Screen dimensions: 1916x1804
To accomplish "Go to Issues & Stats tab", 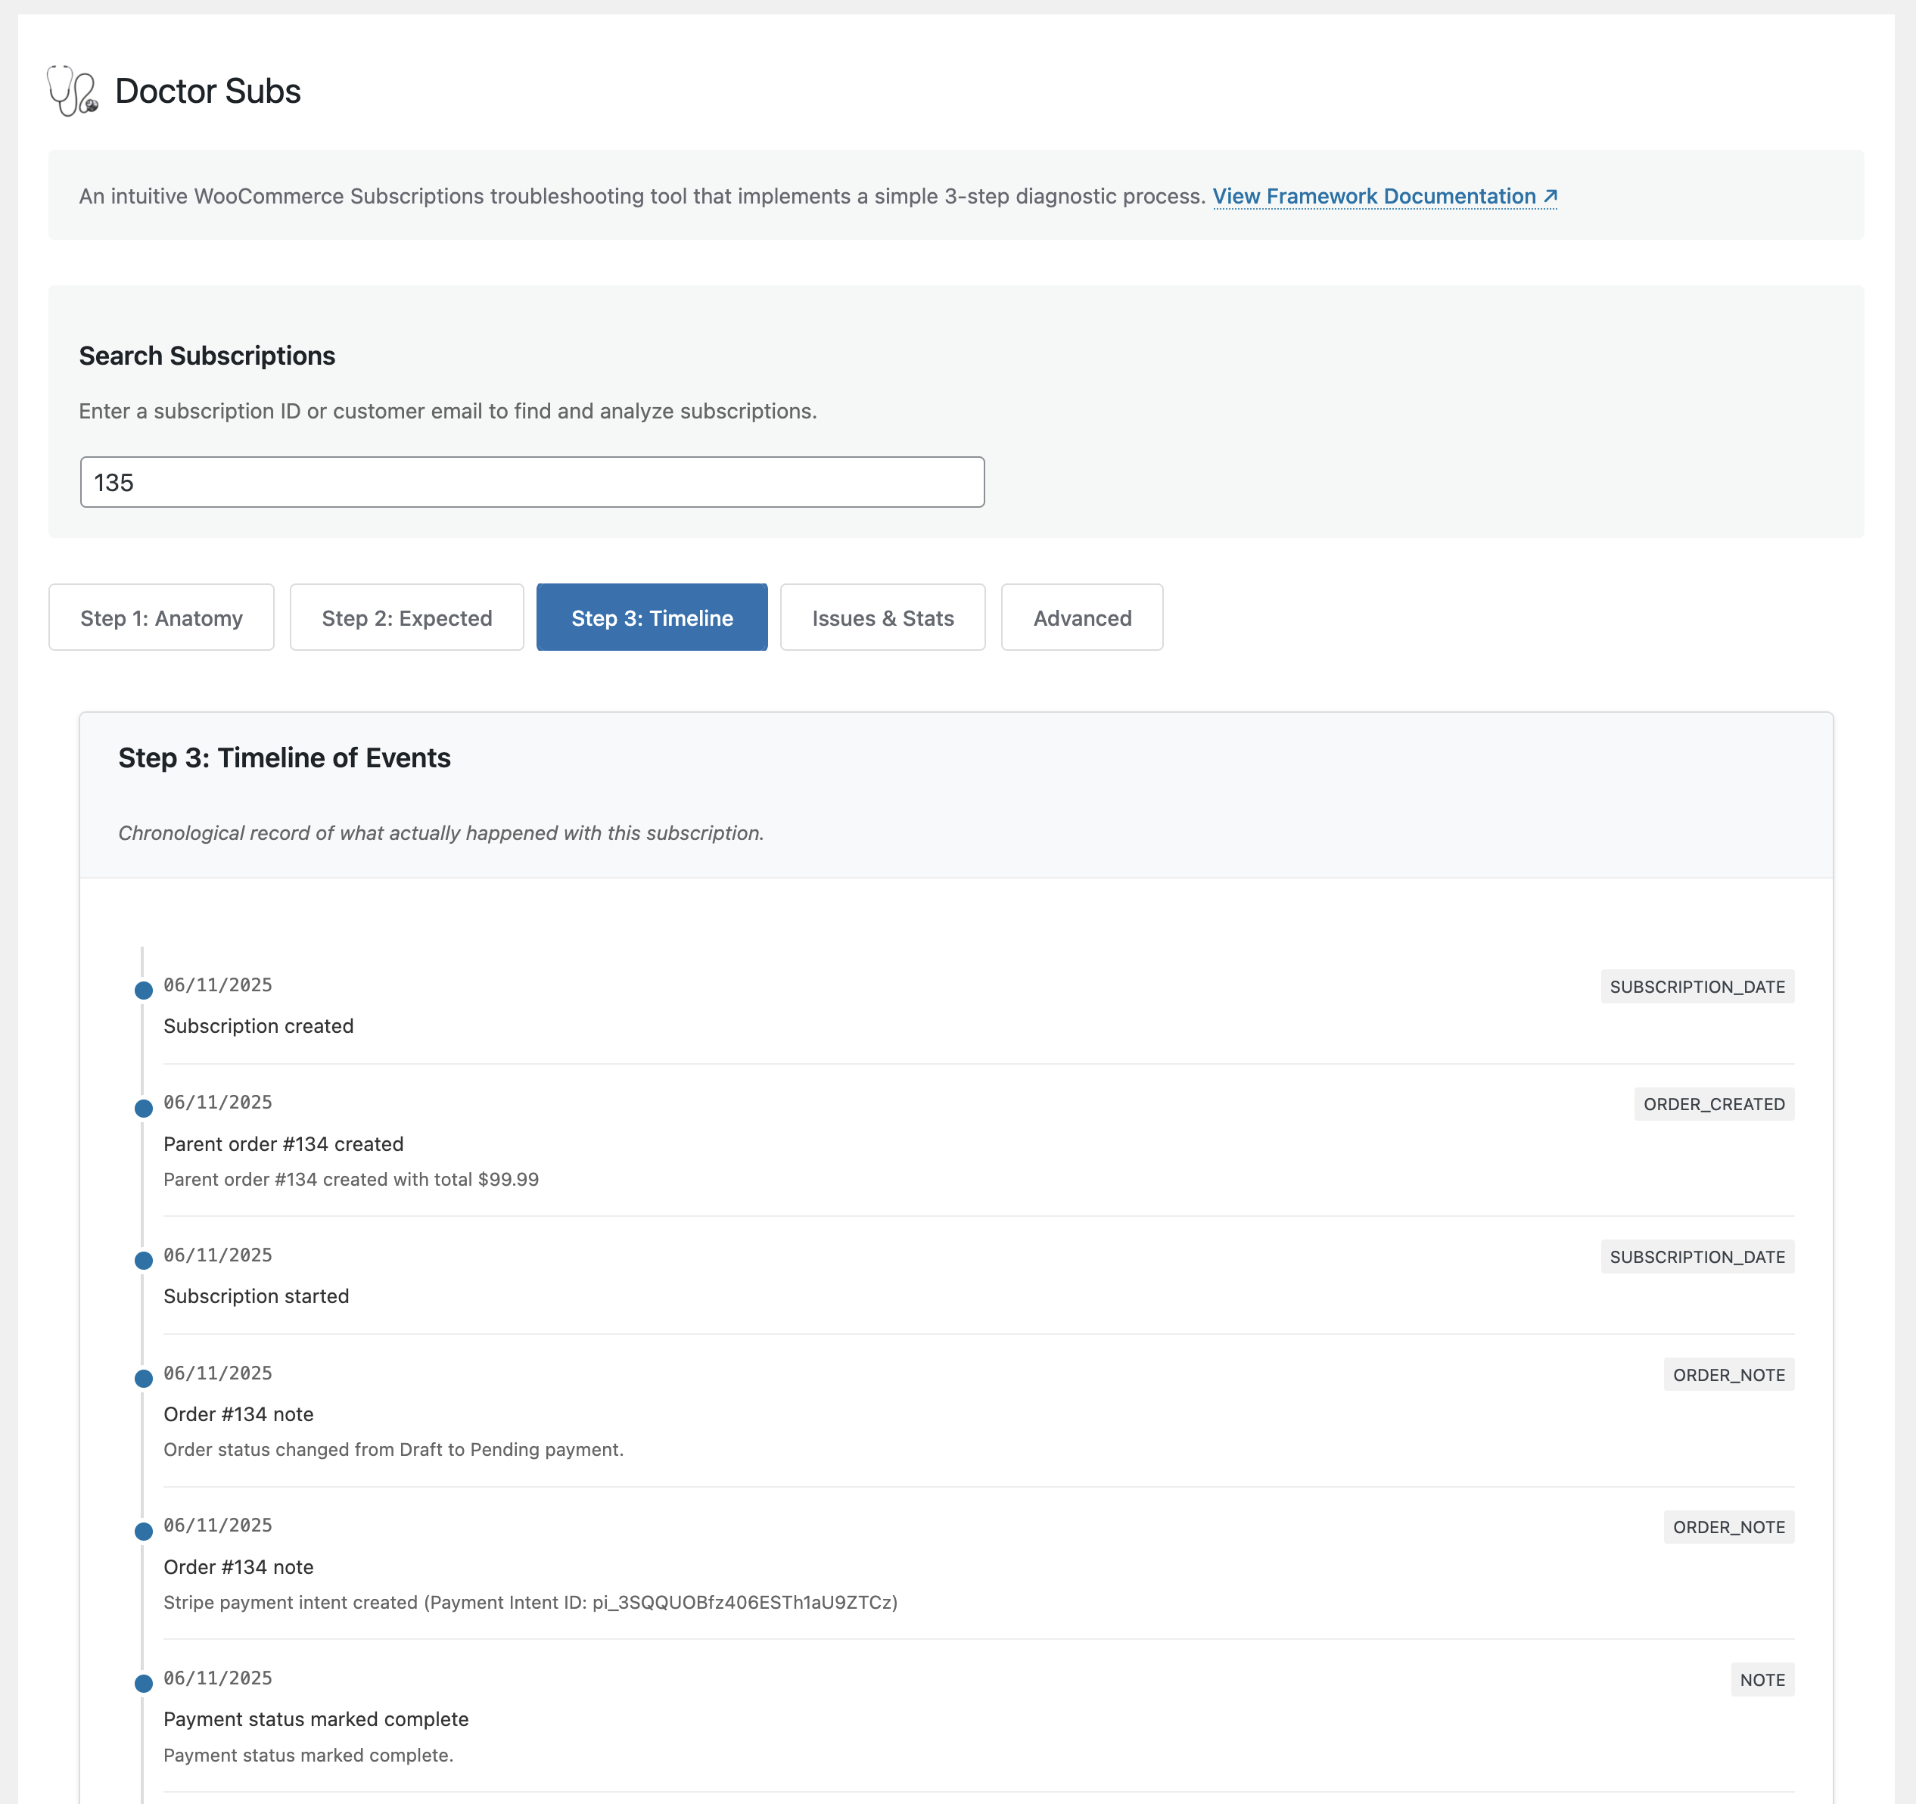I will click(882, 617).
